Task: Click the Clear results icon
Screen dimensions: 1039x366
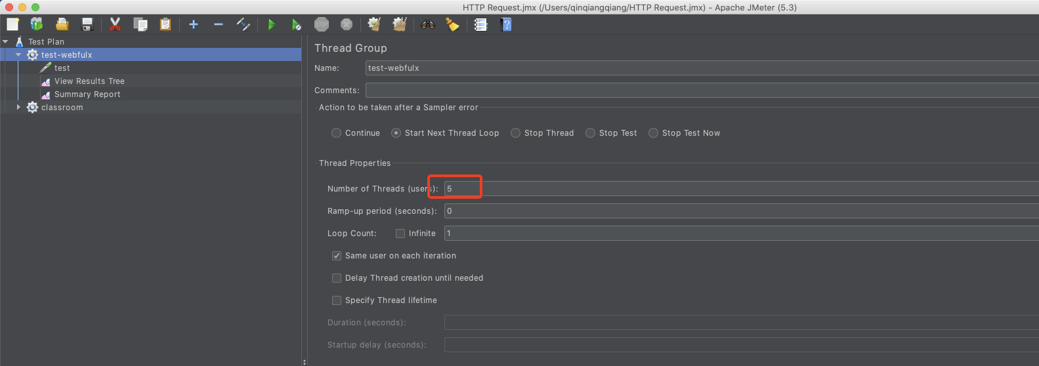Action: (x=374, y=24)
